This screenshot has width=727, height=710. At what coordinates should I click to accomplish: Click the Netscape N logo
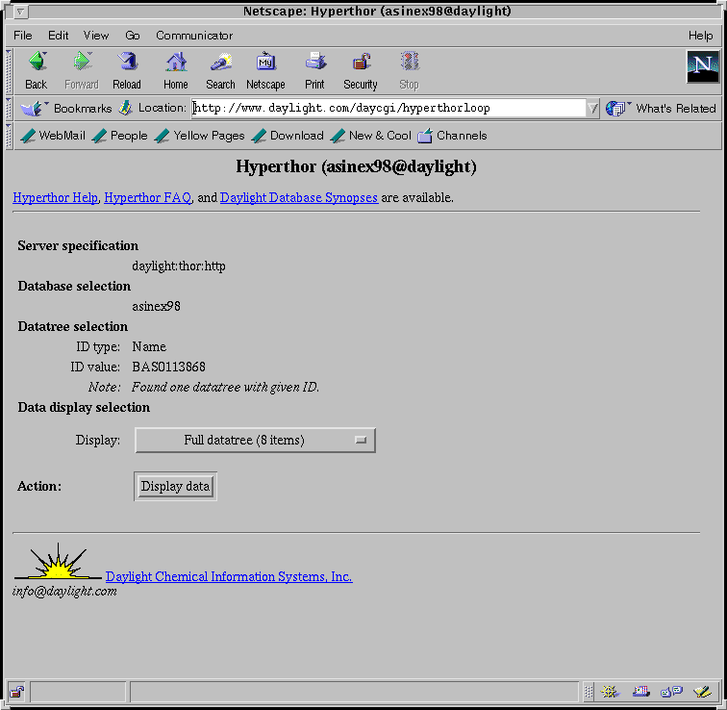click(703, 67)
